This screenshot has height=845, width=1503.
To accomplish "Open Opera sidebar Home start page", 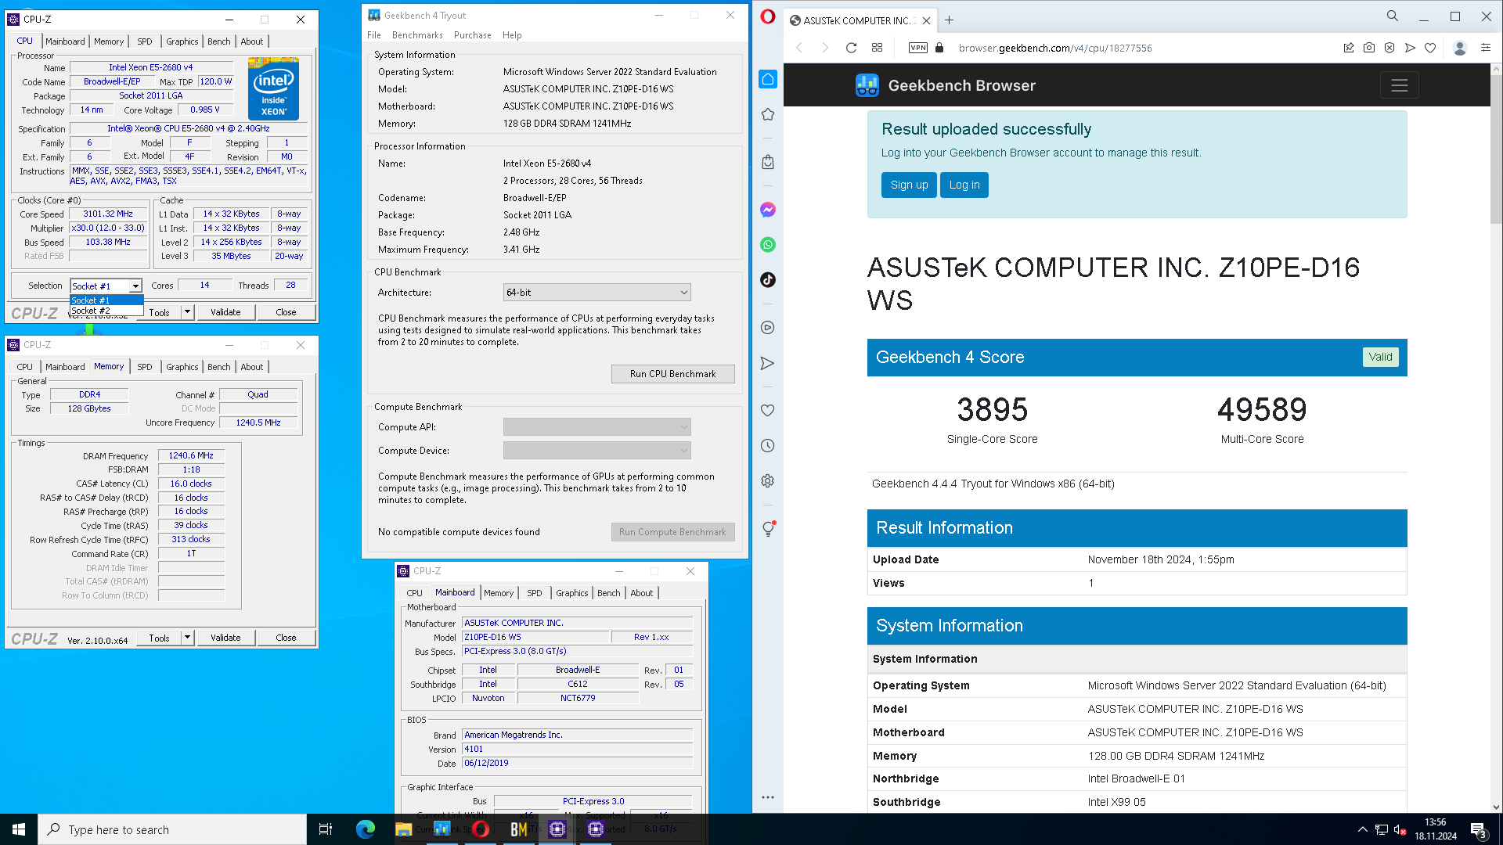I will 768,79.
